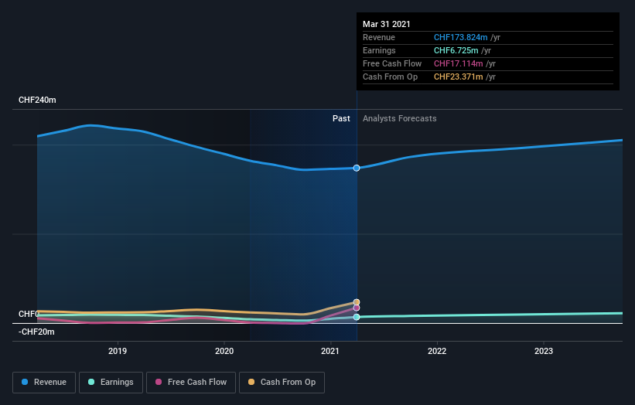Image resolution: width=635 pixels, height=405 pixels.
Task: Select the 2021 x-axis label
Action: 330,351
